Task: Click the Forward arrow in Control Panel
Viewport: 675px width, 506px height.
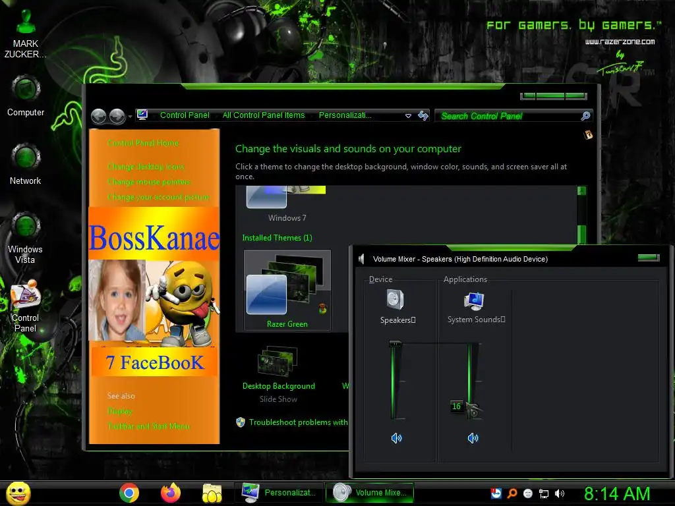Action: pos(117,116)
